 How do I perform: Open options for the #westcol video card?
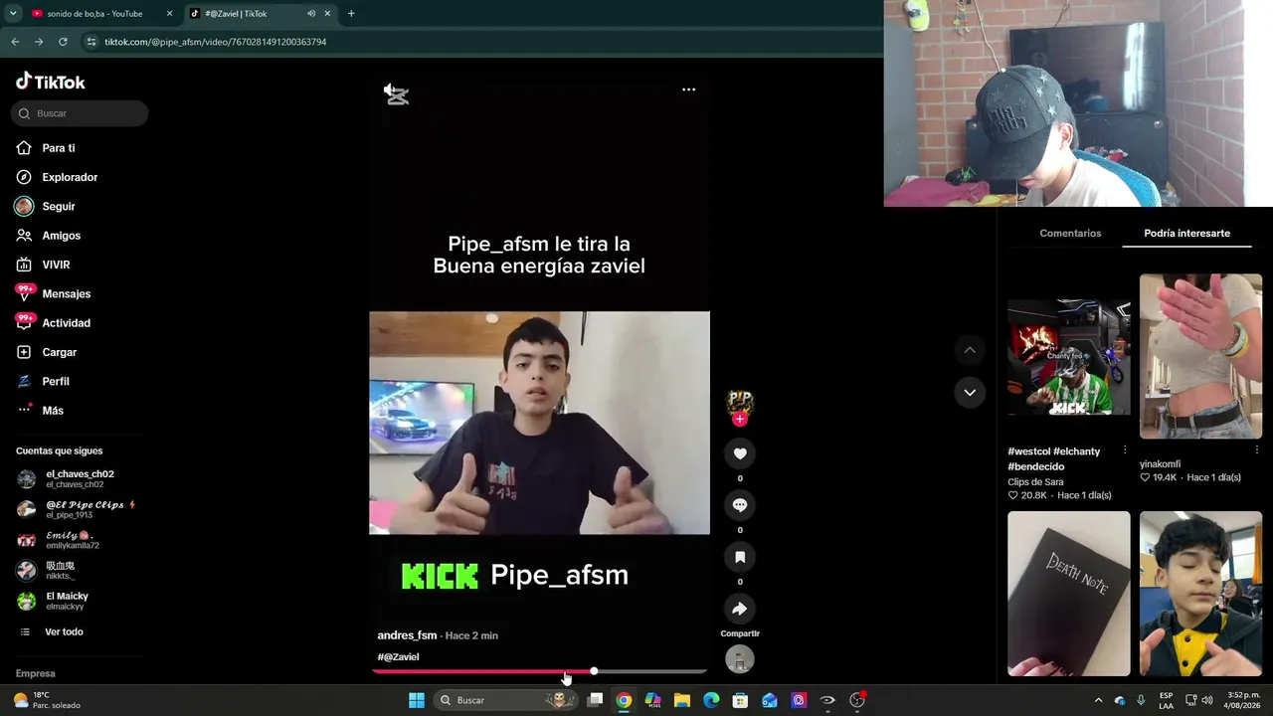pyautogui.click(x=1125, y=450)
